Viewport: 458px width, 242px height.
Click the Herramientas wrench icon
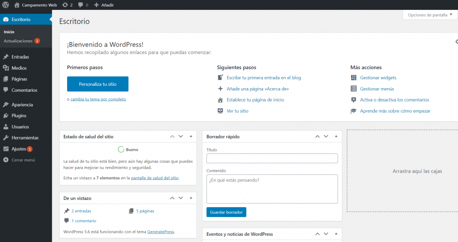6,138
